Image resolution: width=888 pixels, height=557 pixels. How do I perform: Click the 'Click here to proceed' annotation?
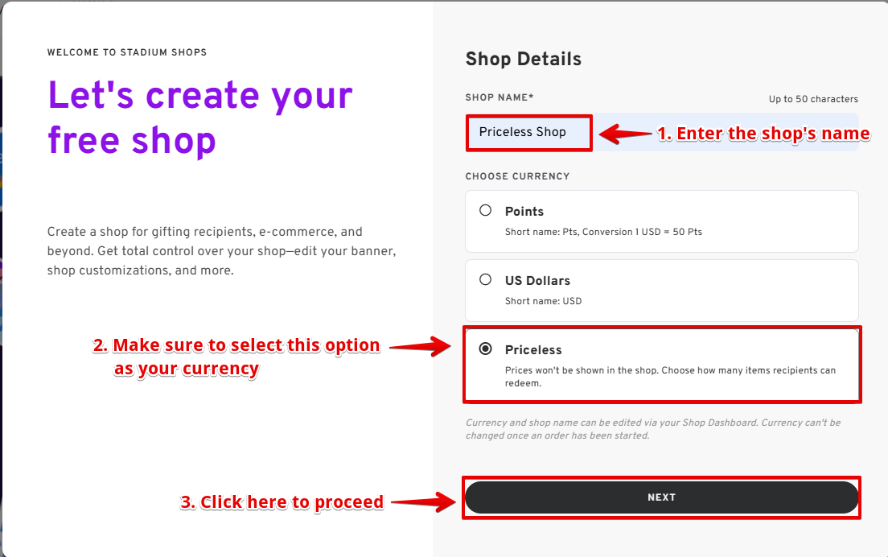[282, 502]
